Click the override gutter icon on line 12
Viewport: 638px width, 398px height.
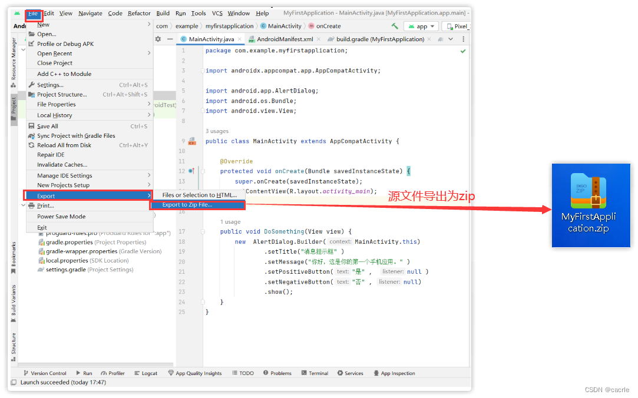[x=191, y=171]
